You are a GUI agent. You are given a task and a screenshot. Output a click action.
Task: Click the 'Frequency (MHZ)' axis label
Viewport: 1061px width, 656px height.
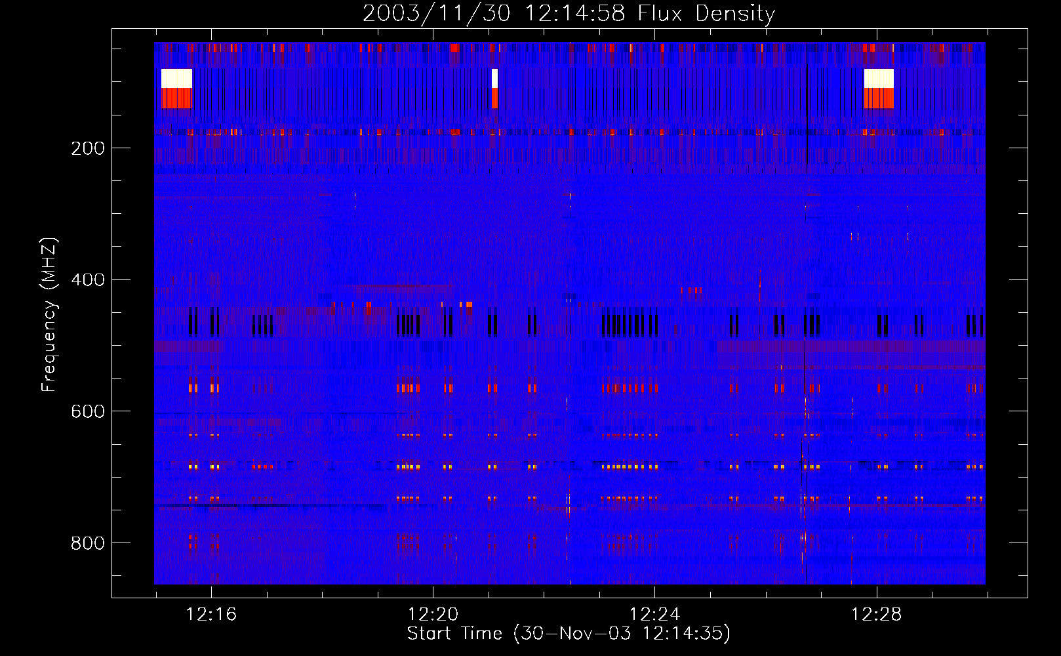49,316
